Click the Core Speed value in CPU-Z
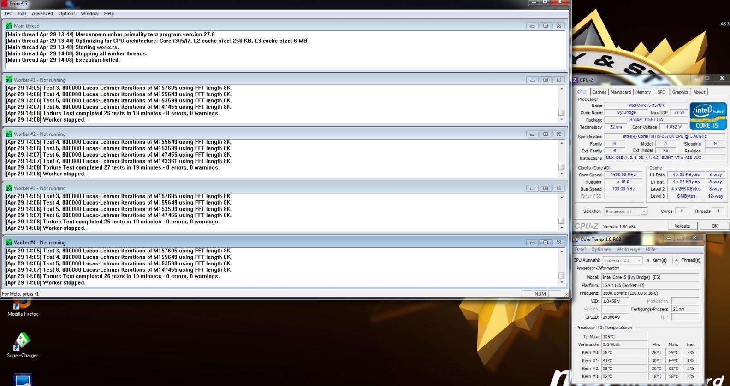Screen dimensions: 730x386 [623, 175]
